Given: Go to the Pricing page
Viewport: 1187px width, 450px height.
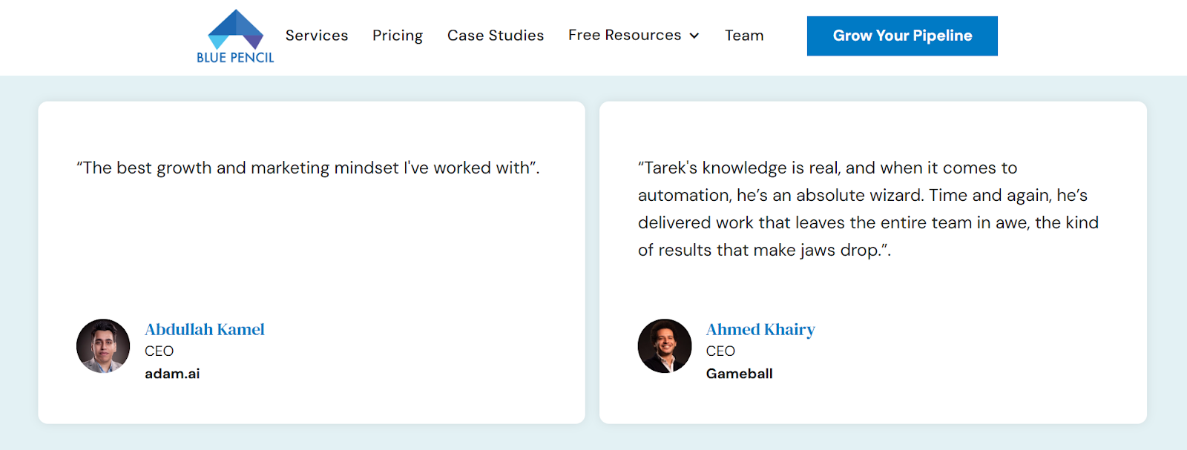Looking at the screenshot, I should [x=398, y=36].
